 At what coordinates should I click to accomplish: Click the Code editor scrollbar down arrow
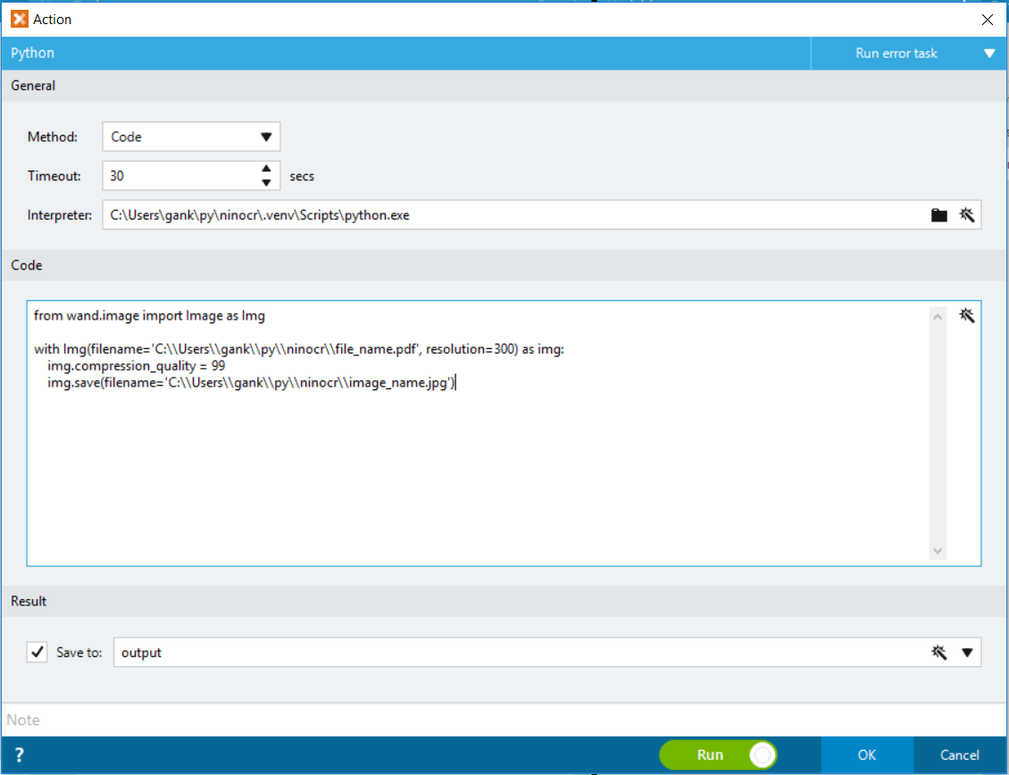[x=938, y=550]
